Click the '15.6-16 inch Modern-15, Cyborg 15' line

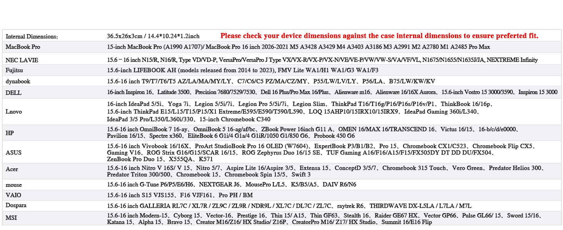(x=324, y=215)
